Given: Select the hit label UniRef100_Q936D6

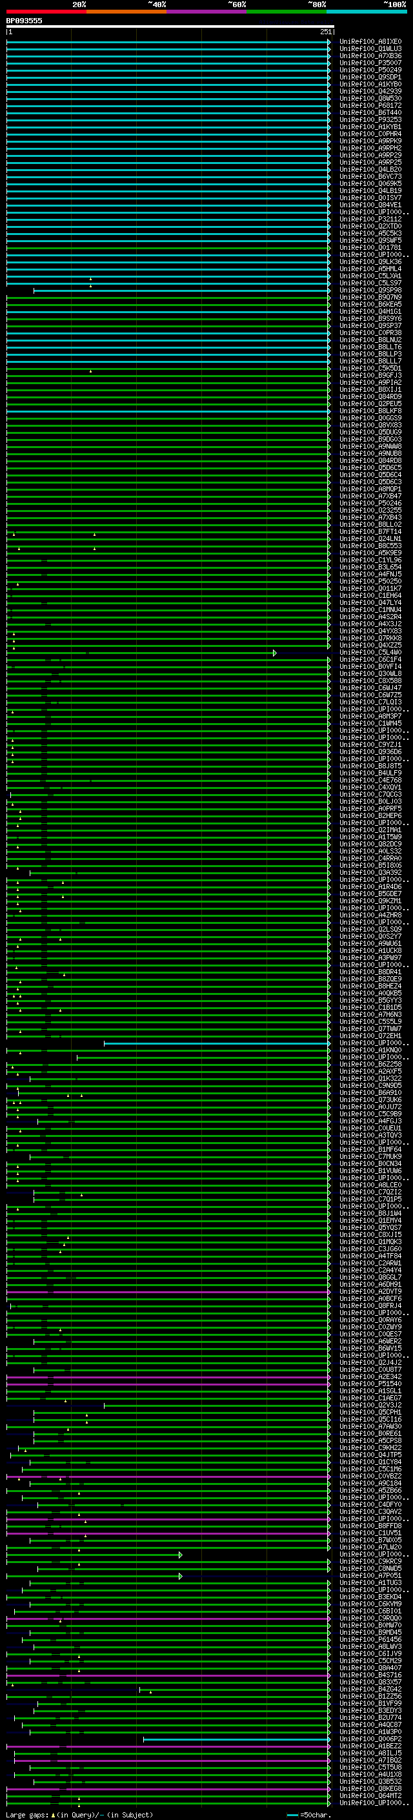Looking at the screenshot, I should pyautogui.click(x=370, y=752).
